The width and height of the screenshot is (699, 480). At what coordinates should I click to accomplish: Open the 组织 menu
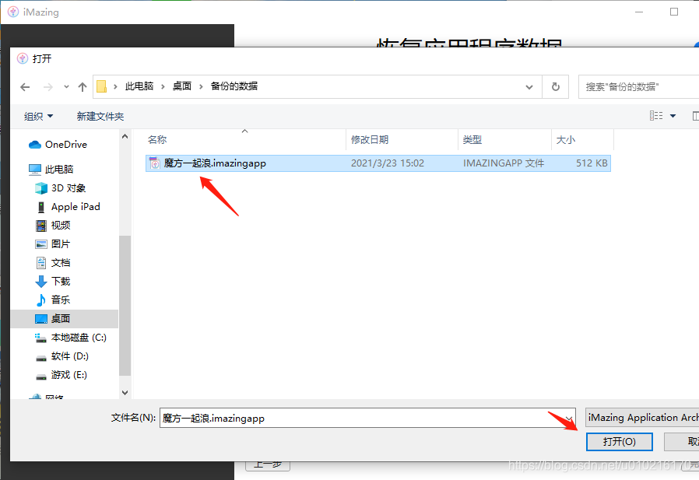(x=38, y=117)
